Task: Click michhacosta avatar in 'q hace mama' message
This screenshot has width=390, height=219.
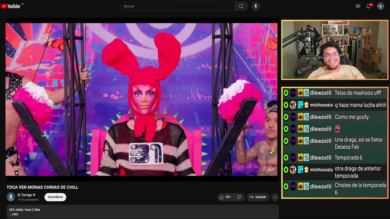Action: (x=293, y=105)
